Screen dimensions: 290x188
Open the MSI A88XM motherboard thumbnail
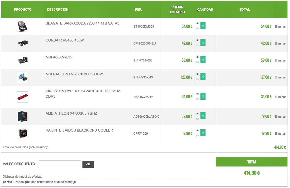point(23,60)
